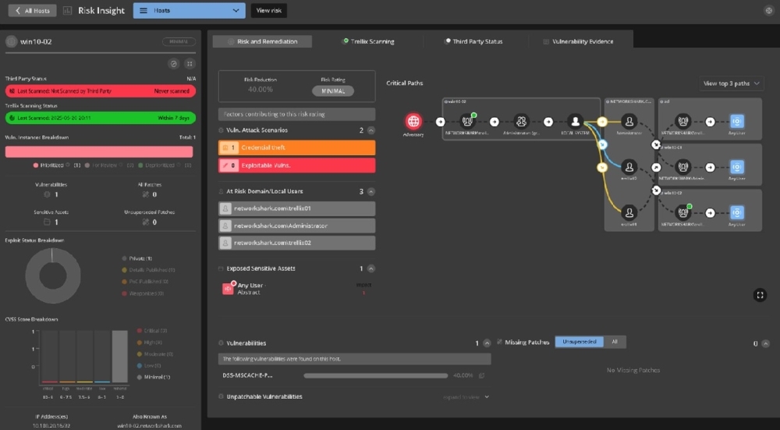Toggle the Weaponized legend item
This screenshot has height=430, width=780.
[143, 293]
